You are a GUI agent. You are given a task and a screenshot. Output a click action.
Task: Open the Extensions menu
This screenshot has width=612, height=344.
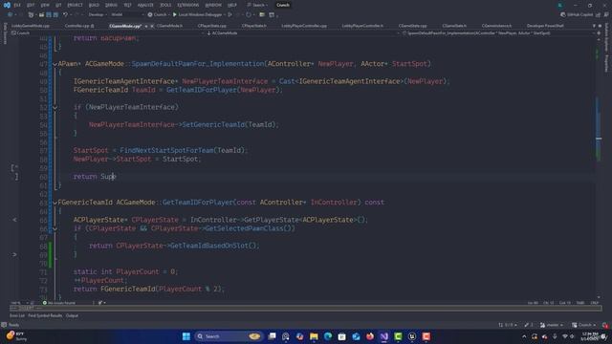tap(187, 5)
